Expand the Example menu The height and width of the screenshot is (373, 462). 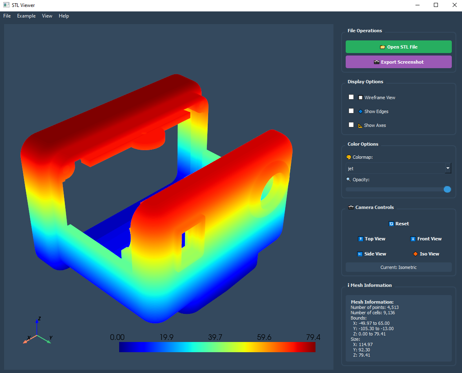pos(26,16)
